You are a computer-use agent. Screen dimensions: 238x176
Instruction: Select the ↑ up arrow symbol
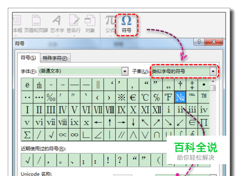click(109, 122)
